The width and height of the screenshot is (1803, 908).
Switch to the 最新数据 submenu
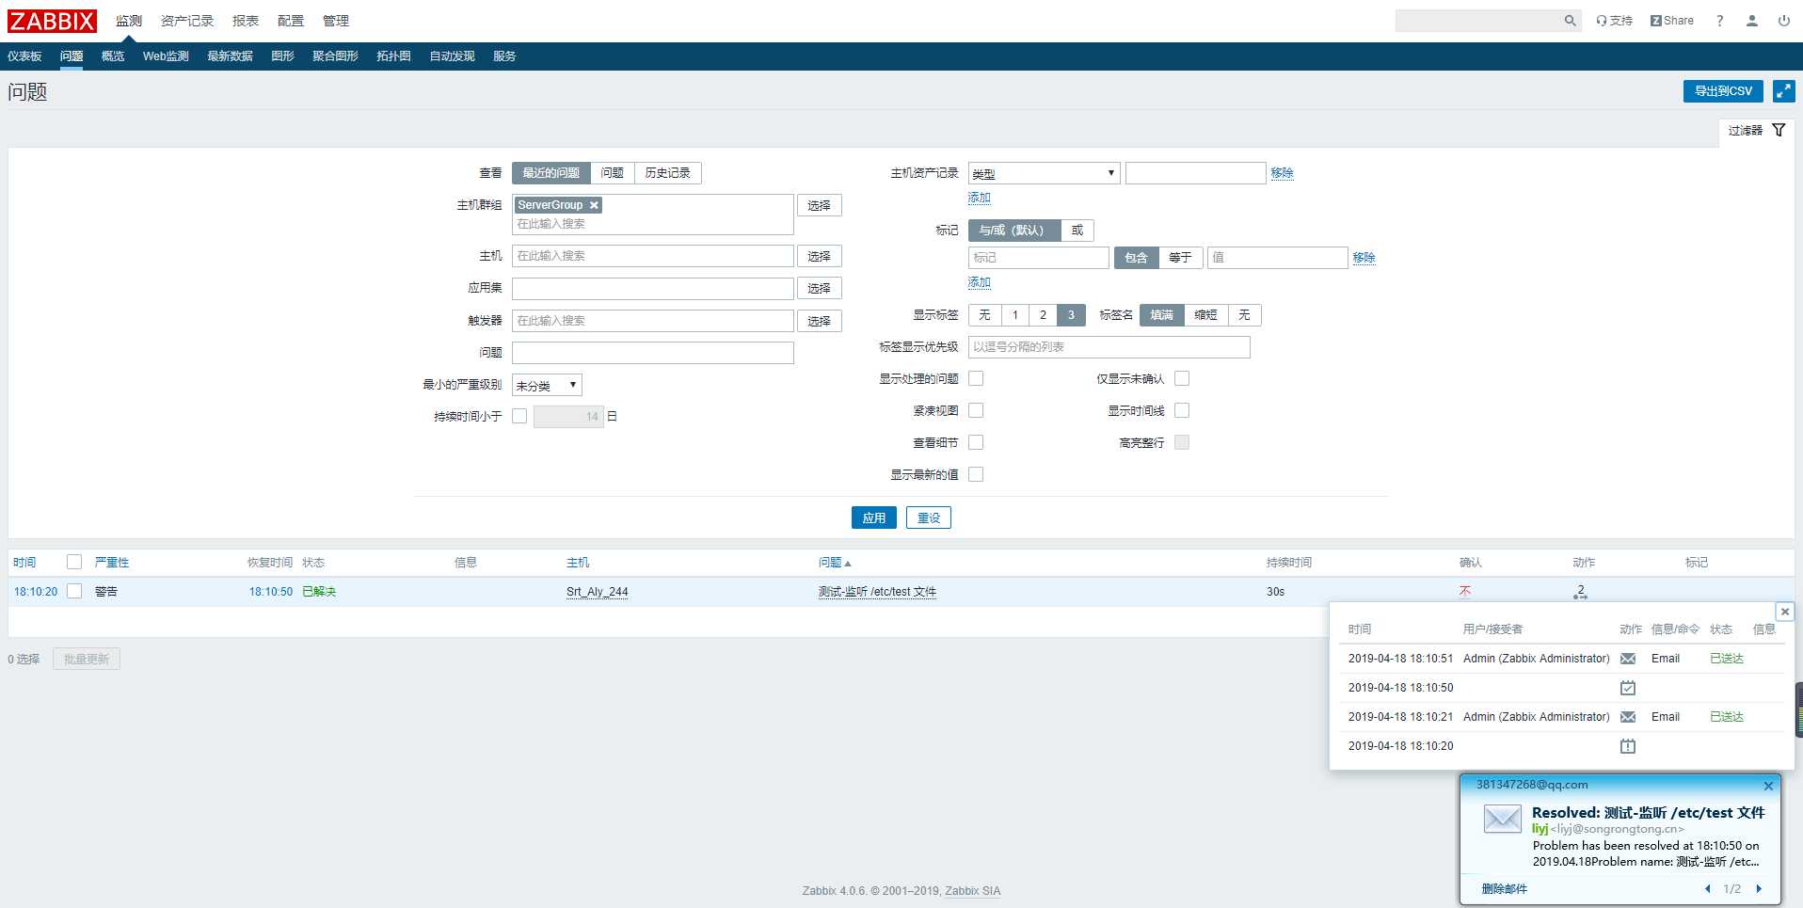tap(230, 56)
